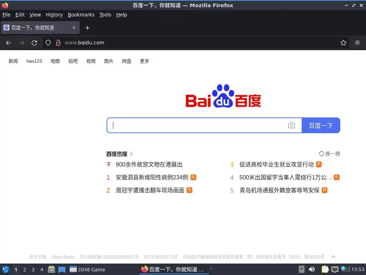The width and height of the screenshot is (366, 275).
Task: Open the Bookmarks menu
Action: (x=81, y=15)
